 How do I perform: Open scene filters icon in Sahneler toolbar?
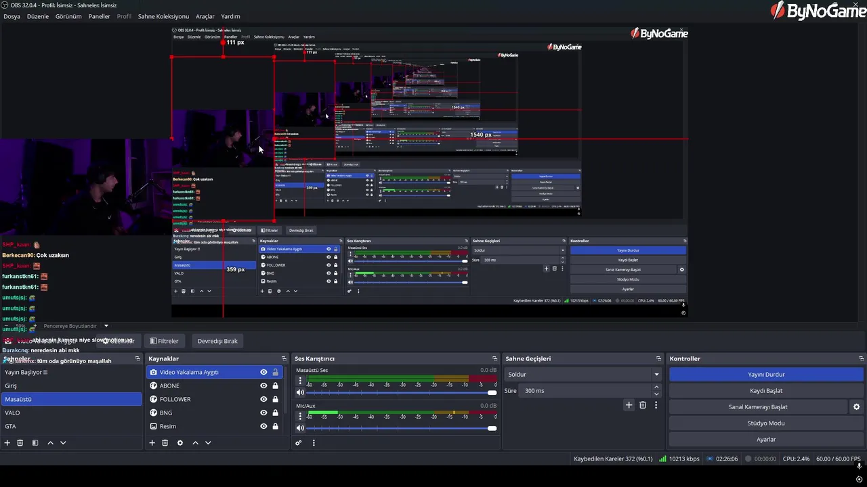click(x=35, y=443)
